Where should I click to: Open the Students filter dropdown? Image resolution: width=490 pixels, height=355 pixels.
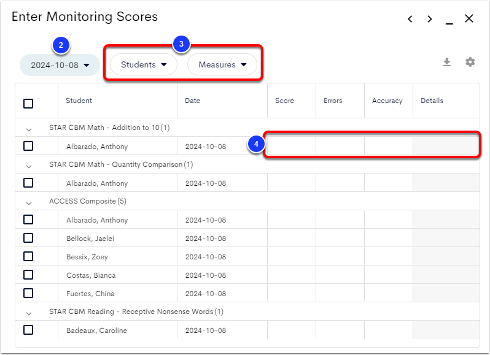[x=144, y=64]
